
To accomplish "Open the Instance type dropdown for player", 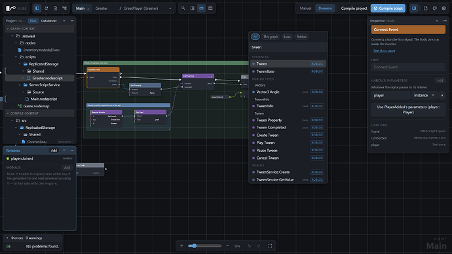I will coord(424,96).
